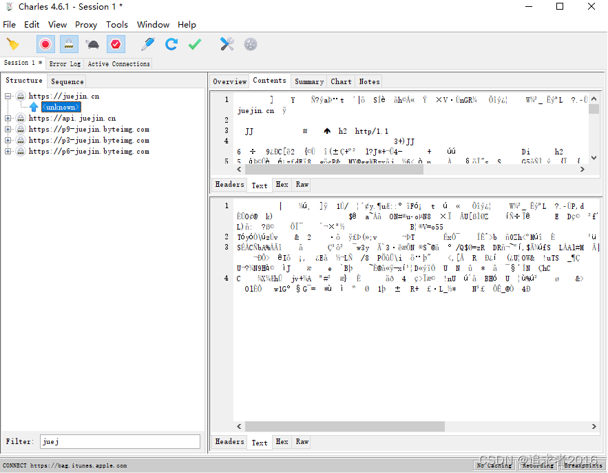Image resolution: width=608 pixels, height=473 pixels.
Task: Select https://api.juejin.cn host row
Action: (72, 118)
